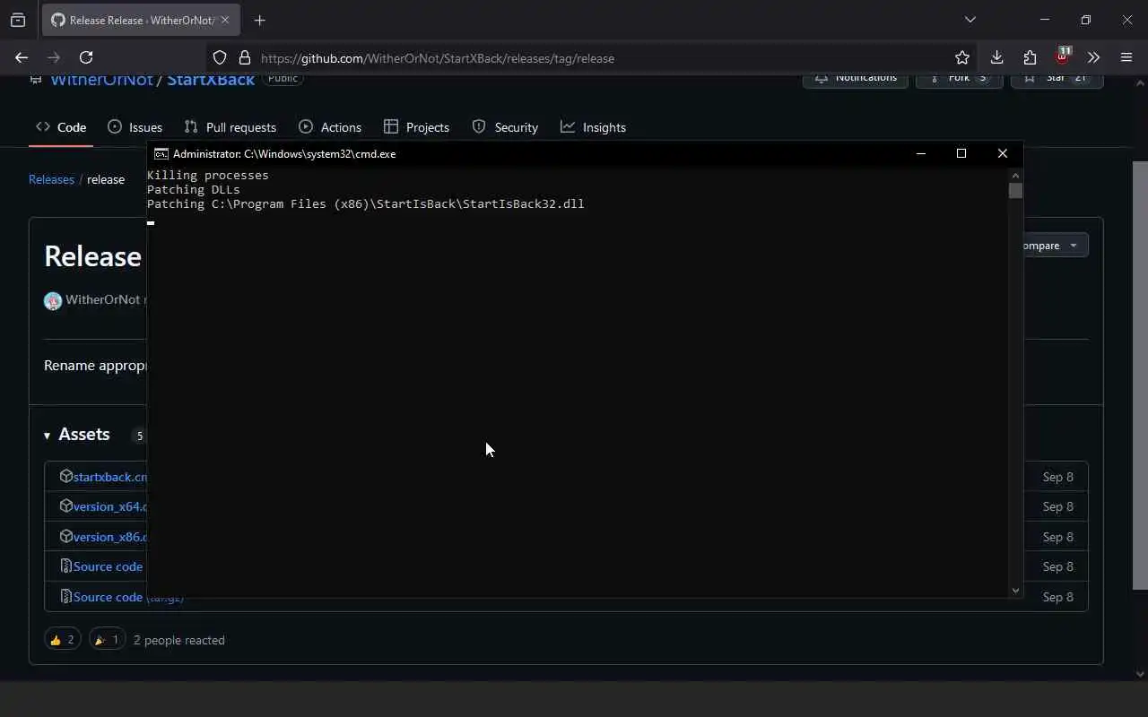
Task: Reload the current GitHub page
Action: [86, 57]
